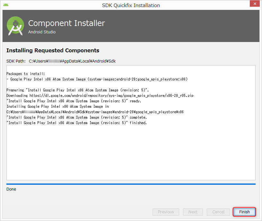Click the log line ending with 'finished.'

[x=77, y=123]
